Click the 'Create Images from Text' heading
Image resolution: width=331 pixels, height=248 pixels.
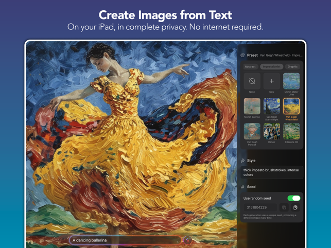pos(165,15)
